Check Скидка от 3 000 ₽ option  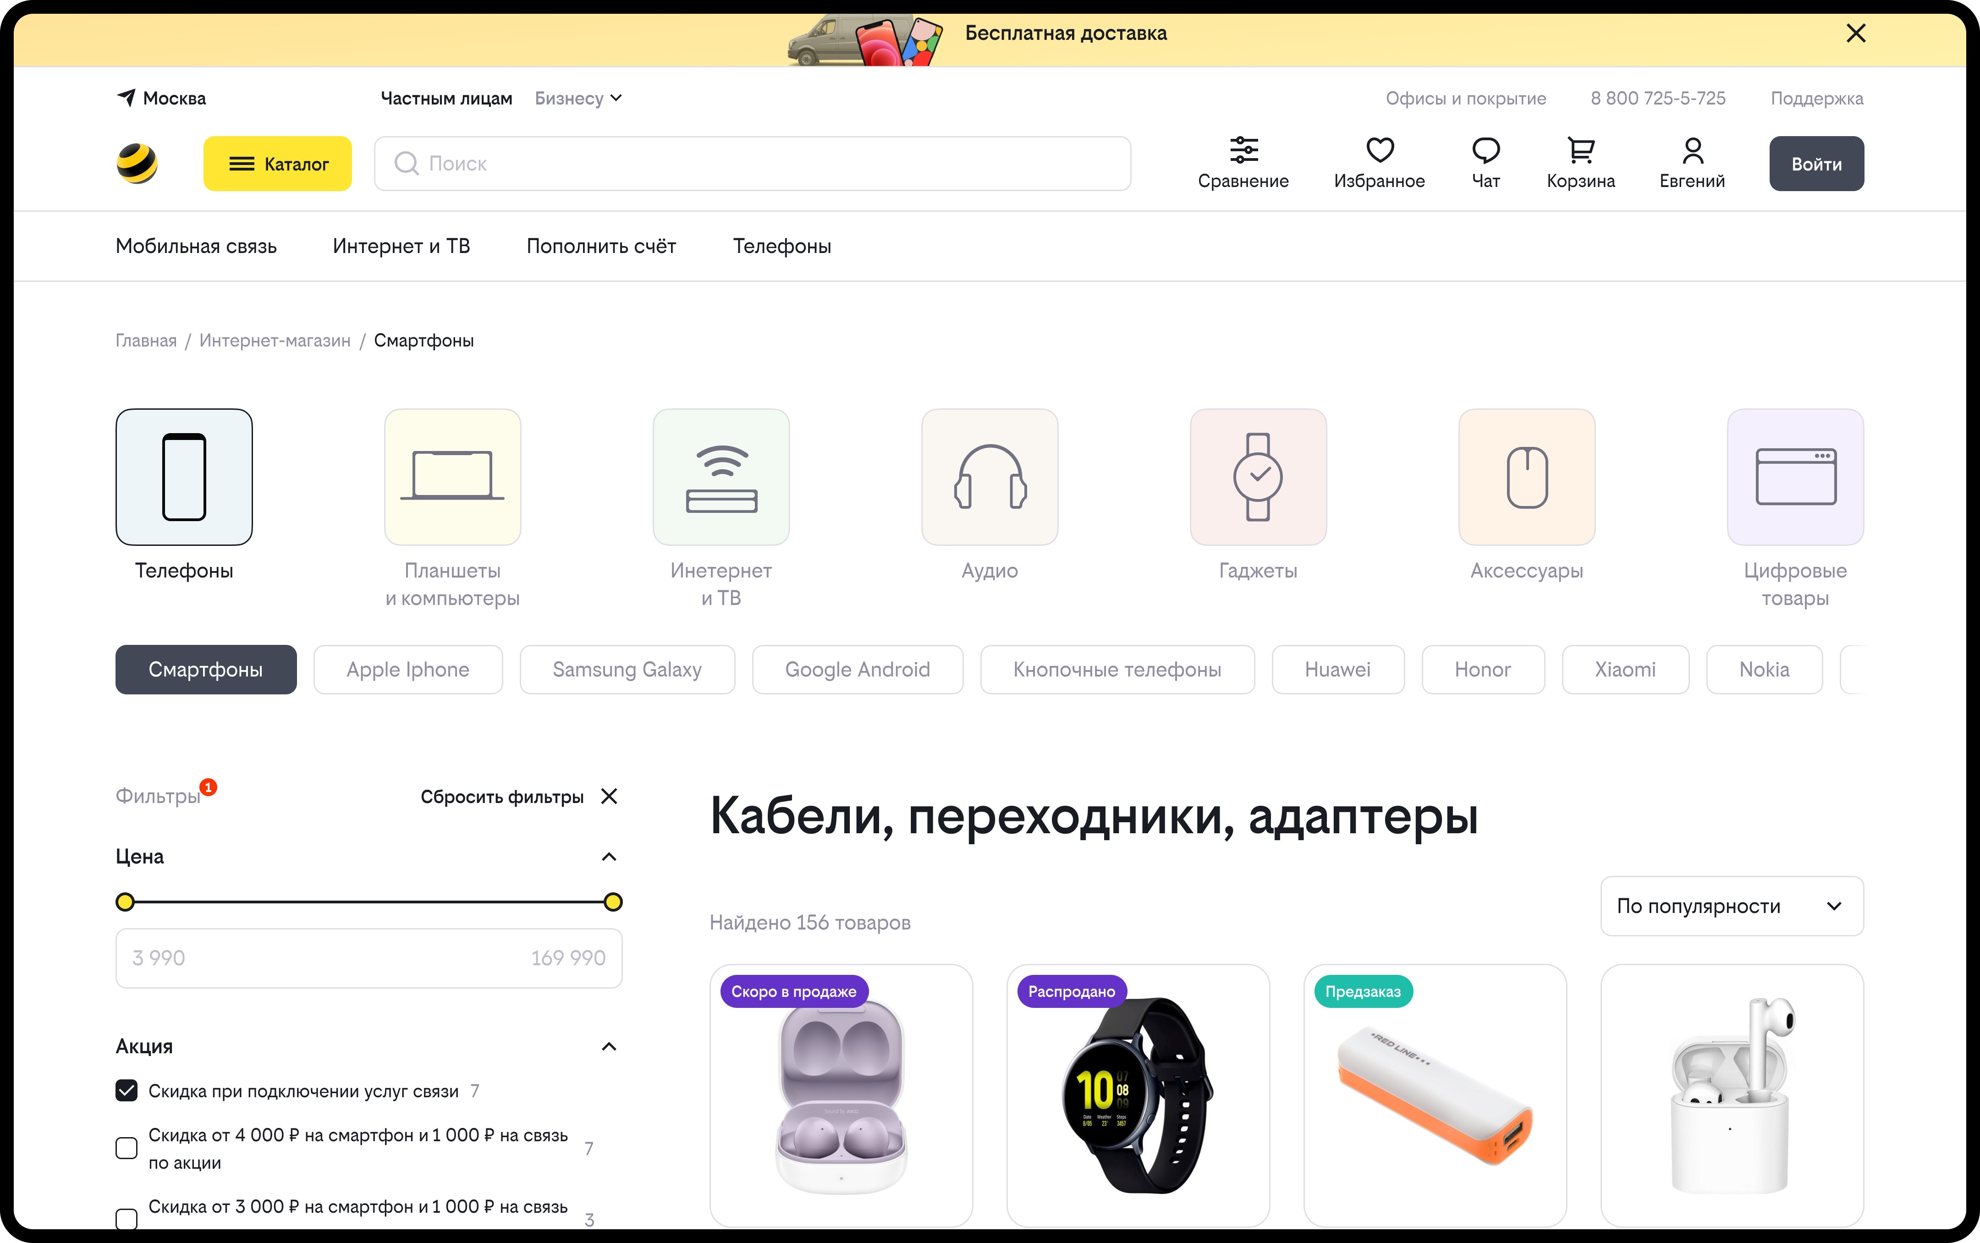pos(126,1218)
